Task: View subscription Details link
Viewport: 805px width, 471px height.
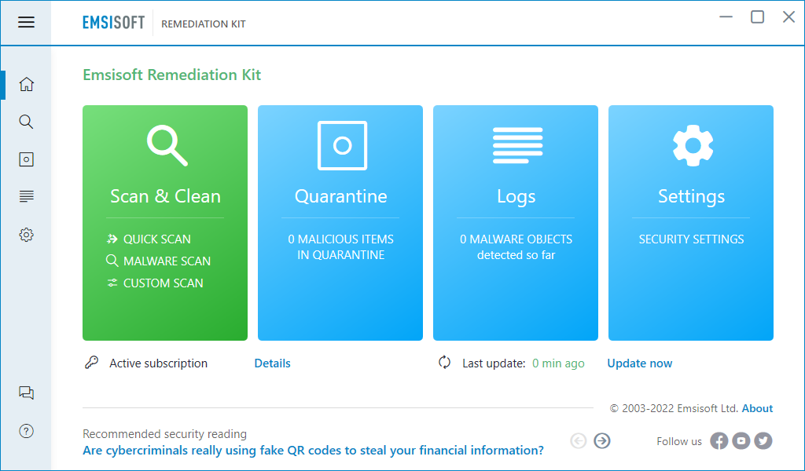Action: [x=272, y=363]
